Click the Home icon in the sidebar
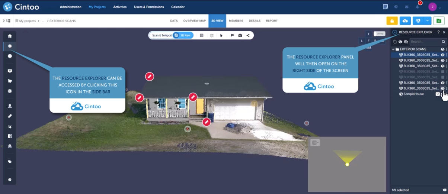 tap(10, 36)
